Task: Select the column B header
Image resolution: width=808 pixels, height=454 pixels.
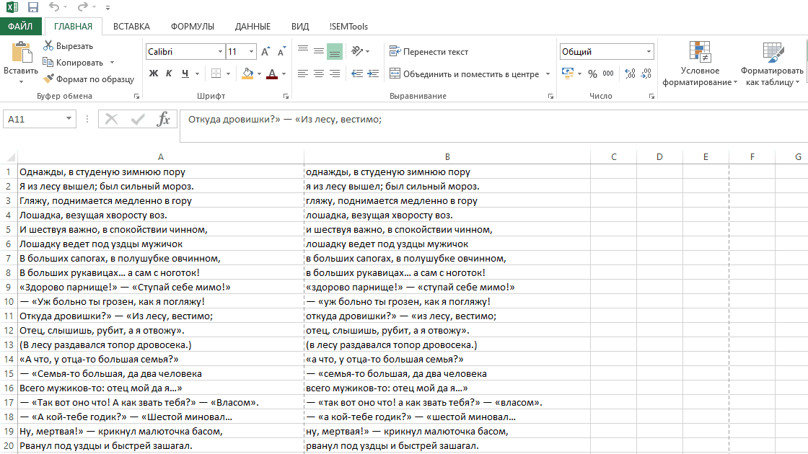Action: [447, 157]
